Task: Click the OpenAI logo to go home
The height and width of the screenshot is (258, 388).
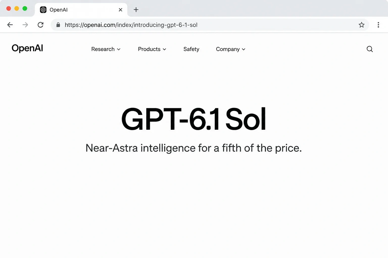Action: 27,48
